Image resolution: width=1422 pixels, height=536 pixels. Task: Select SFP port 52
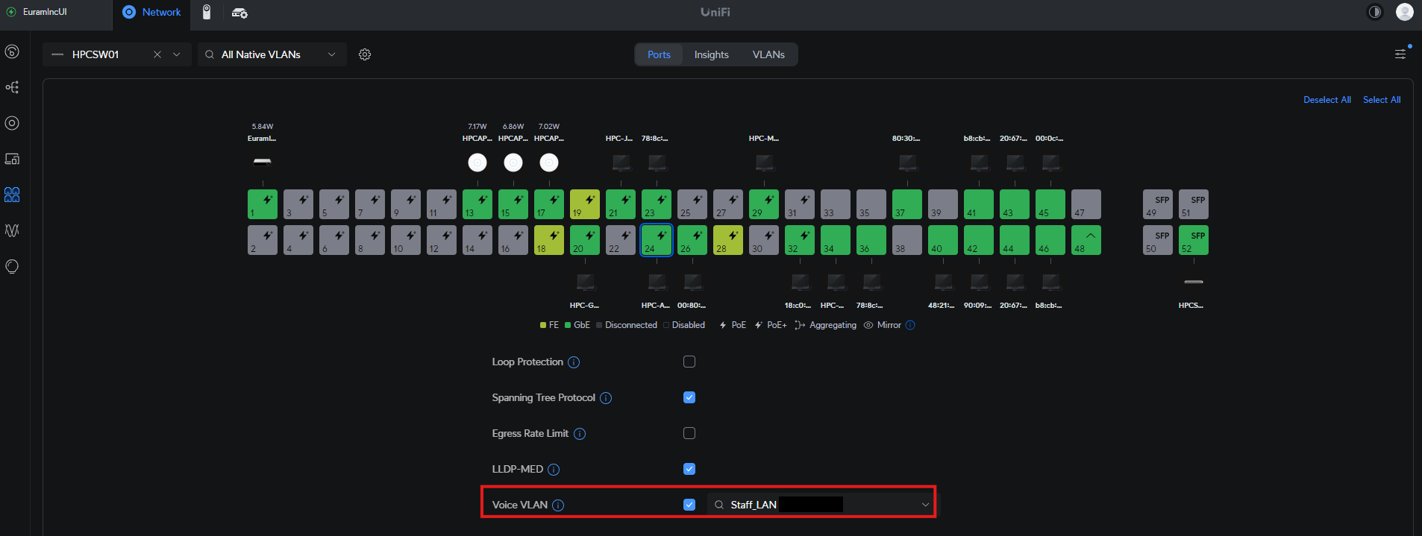[x=1194, y=240]
